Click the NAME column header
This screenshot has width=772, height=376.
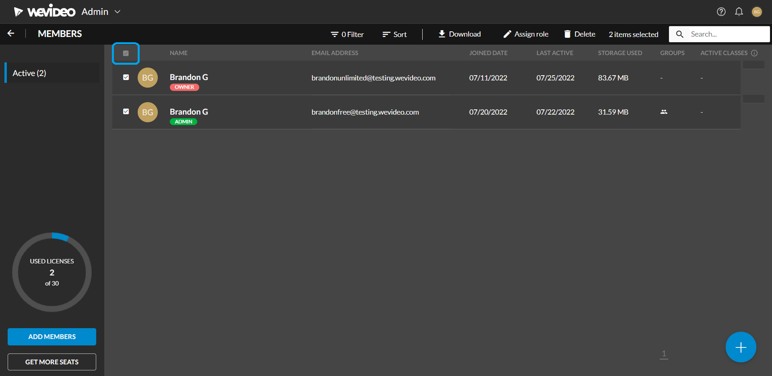[x=179, y=53]
